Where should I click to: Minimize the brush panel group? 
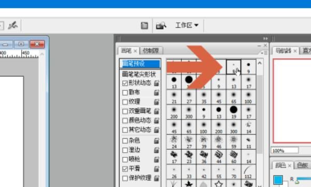point(259,46)
